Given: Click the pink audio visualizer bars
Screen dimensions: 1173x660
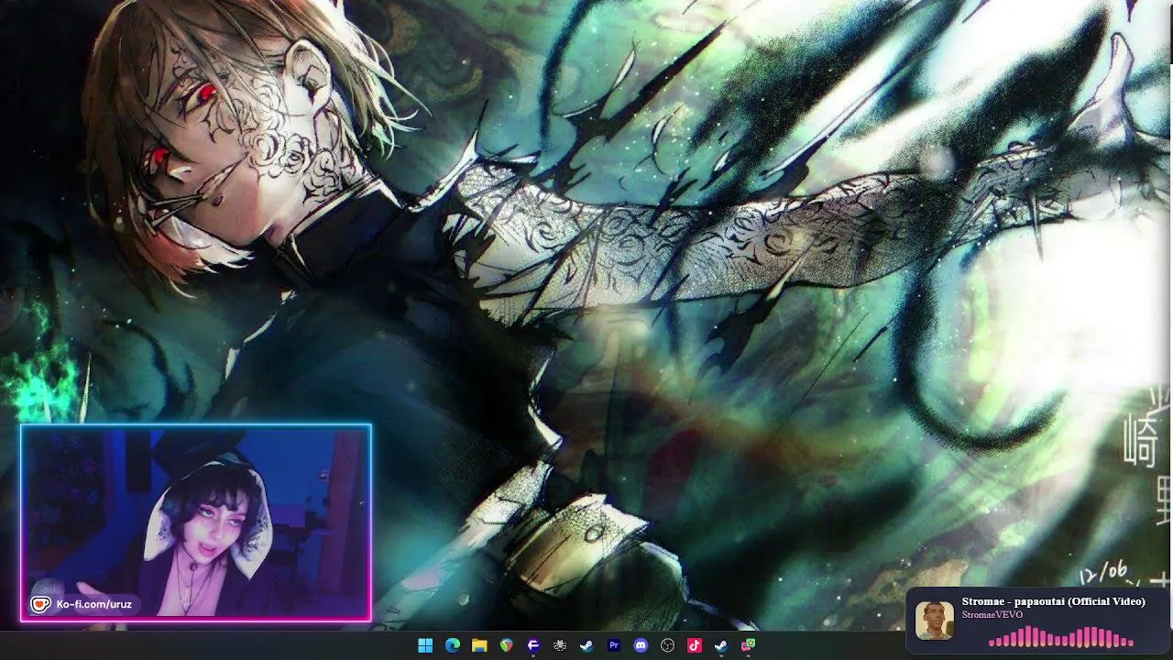Looking at the screenshot, I should tap(1061, 637).
